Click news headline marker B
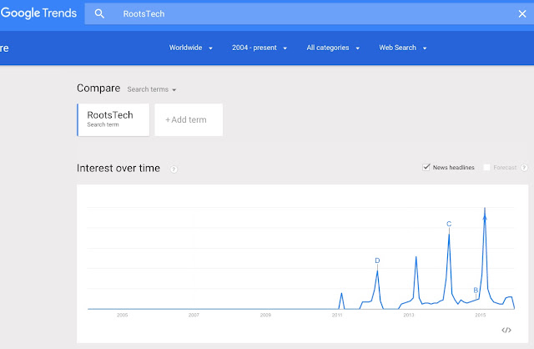 pos(476,291)
